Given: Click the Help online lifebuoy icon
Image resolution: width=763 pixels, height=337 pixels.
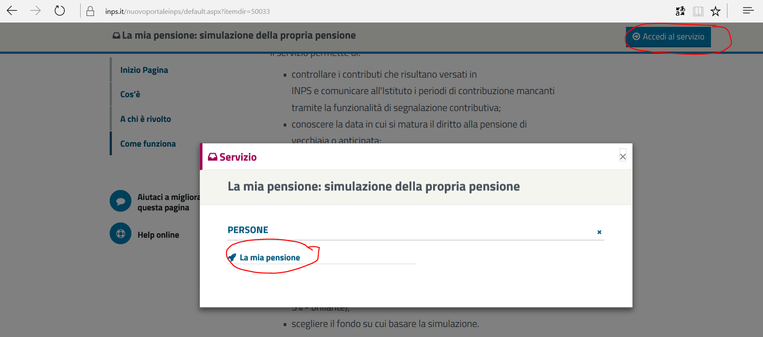Looking at the screenshot, I should pyautogui.click(x=121, y=234).
